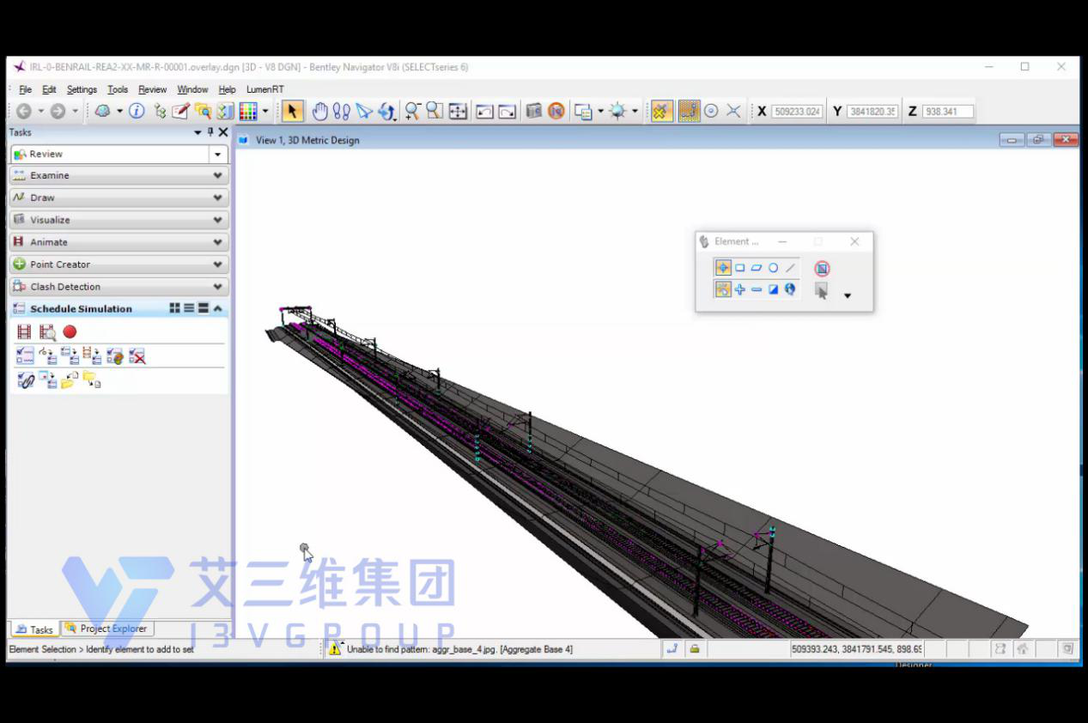This screenshot has width=1088, height=723.
Task: Open the schedule film strip icon
Action: [24, 331]
